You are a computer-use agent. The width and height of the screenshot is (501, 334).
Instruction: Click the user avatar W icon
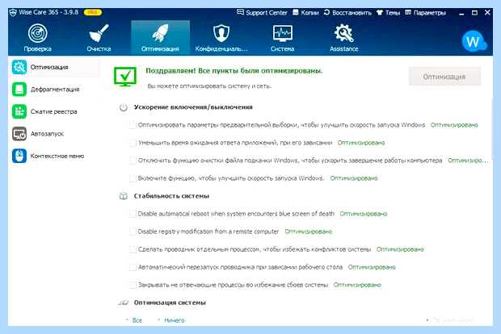click(x=474, y=41)
